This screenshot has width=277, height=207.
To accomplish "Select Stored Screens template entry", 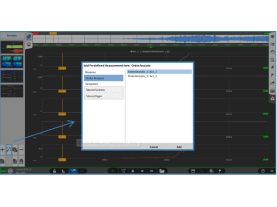I will click(x=104, y=90).
